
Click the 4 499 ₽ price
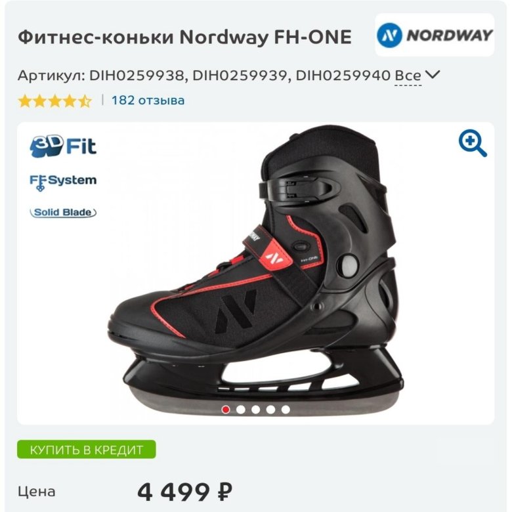tap(185, 492)
